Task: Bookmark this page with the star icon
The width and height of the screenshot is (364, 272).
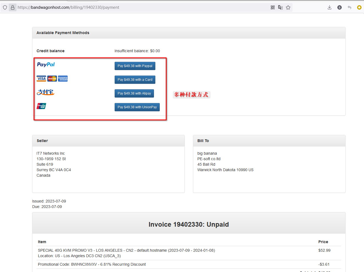Action: click(288, 7)
